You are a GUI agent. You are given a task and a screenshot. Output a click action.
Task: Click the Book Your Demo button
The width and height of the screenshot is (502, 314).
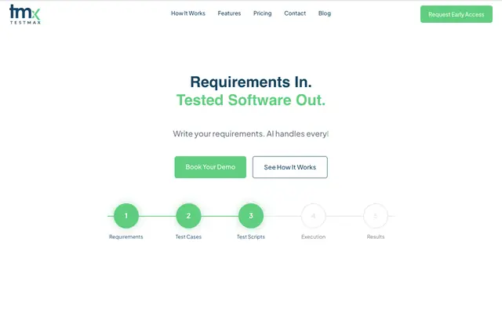tap(210, 167)
